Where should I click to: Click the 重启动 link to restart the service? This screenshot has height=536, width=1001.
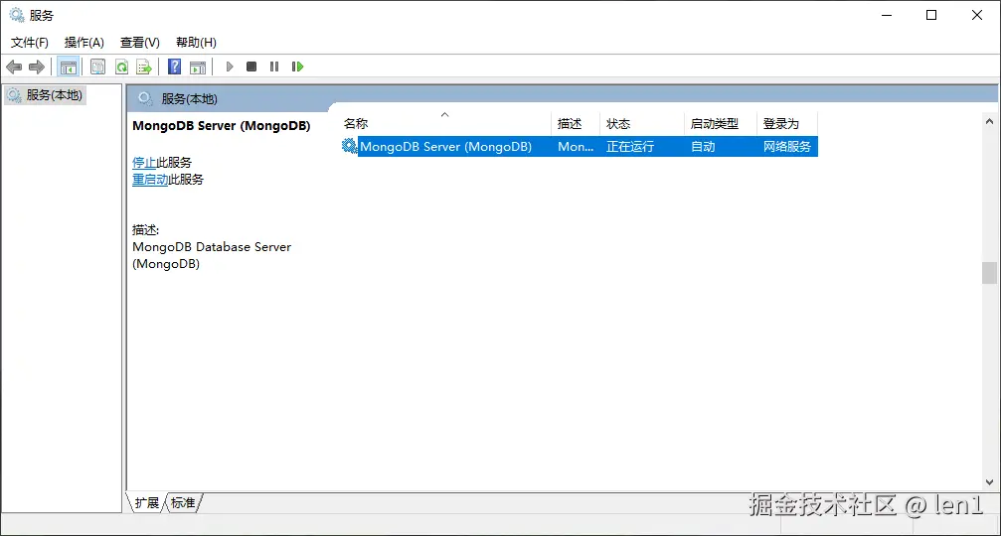coord(150,180)
